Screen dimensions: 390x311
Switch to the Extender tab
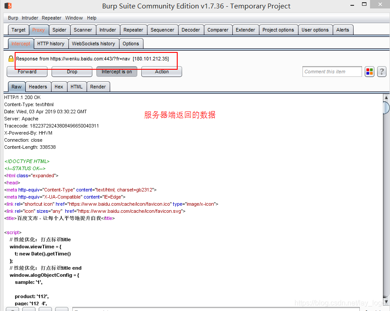246,30
